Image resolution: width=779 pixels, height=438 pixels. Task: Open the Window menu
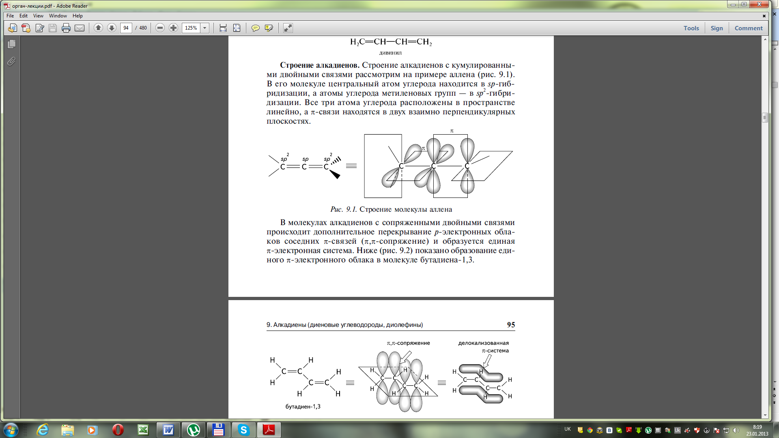[58, 16]
